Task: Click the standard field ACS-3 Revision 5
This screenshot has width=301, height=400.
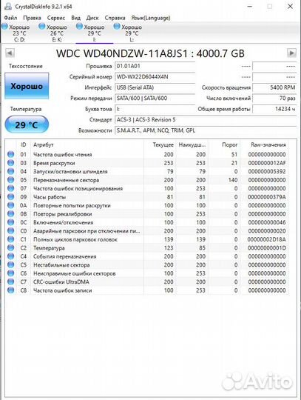Action: tap(206, 120)
